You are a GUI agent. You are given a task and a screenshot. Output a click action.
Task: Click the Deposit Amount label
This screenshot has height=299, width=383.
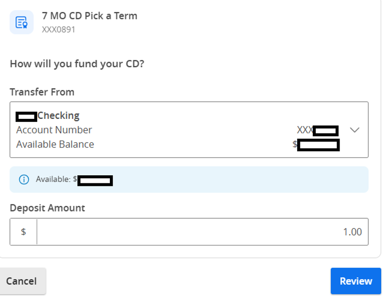(x=47, y=208)
